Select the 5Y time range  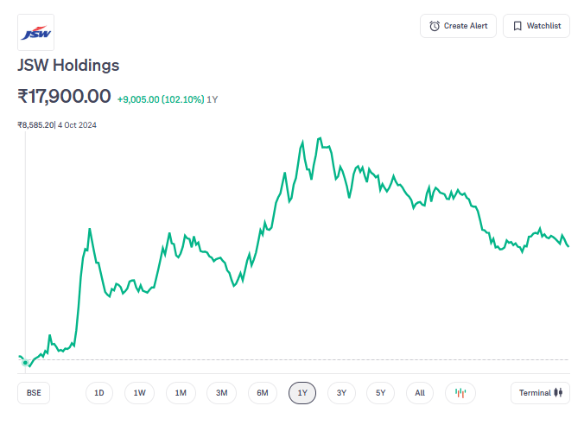tap(381, 393)
